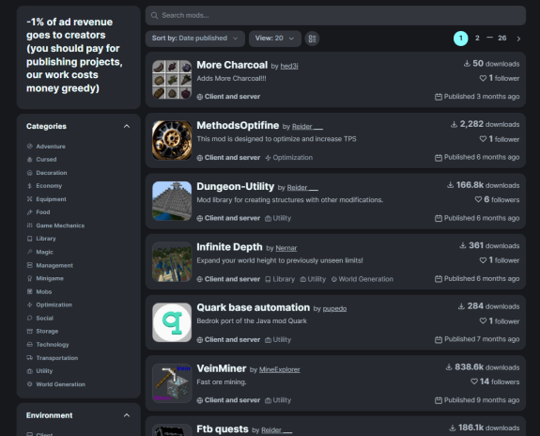Open the Quark base automation title
This screenshot has height=436, width=540.
click(x=254, y=307)
